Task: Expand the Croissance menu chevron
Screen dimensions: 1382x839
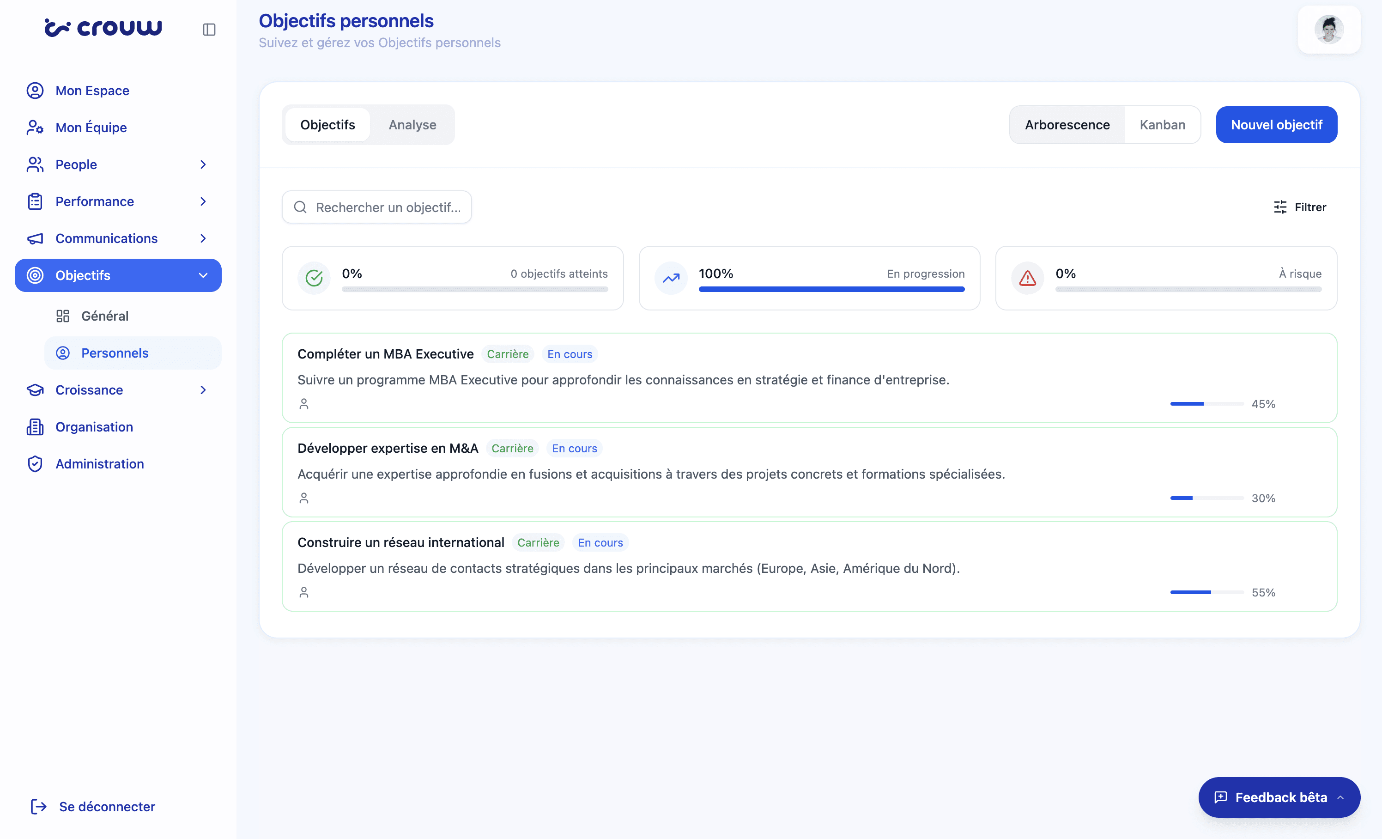Action: [x=202, y=390]
